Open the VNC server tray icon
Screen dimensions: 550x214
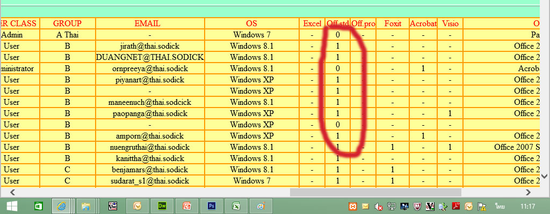tap(430, 207)
